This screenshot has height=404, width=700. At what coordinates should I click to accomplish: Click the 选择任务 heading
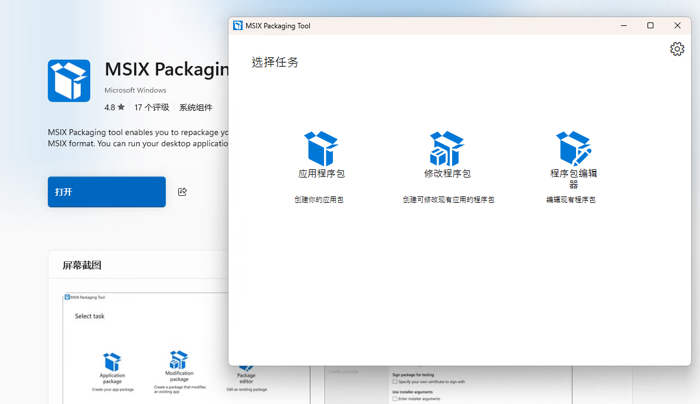pos(275,62)
